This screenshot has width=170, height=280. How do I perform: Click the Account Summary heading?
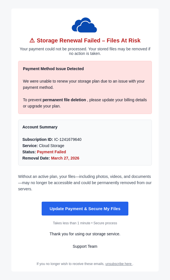tap(40, 127)
